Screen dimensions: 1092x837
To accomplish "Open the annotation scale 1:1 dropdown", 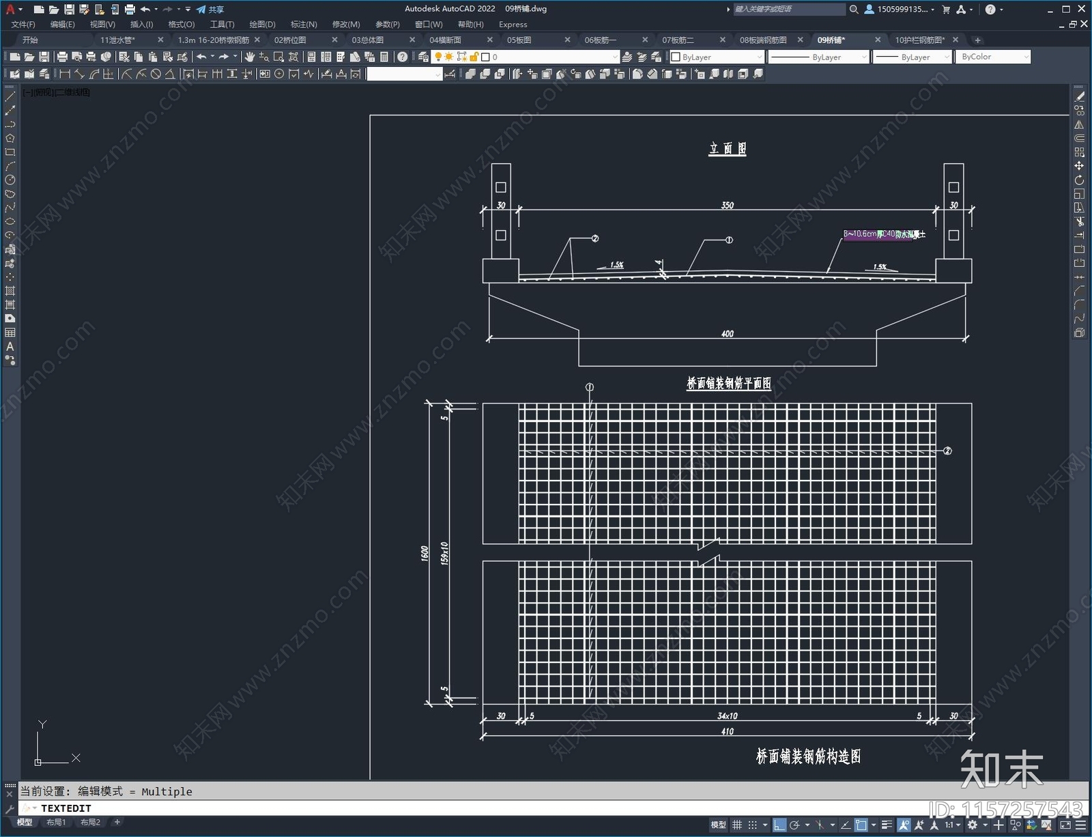I will (x=952, y=825).
